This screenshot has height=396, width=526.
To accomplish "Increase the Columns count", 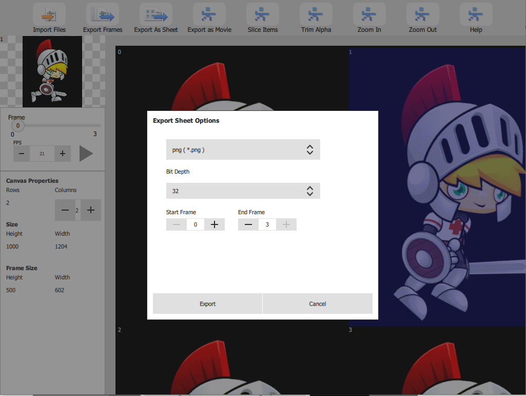I will click(90, 210).
